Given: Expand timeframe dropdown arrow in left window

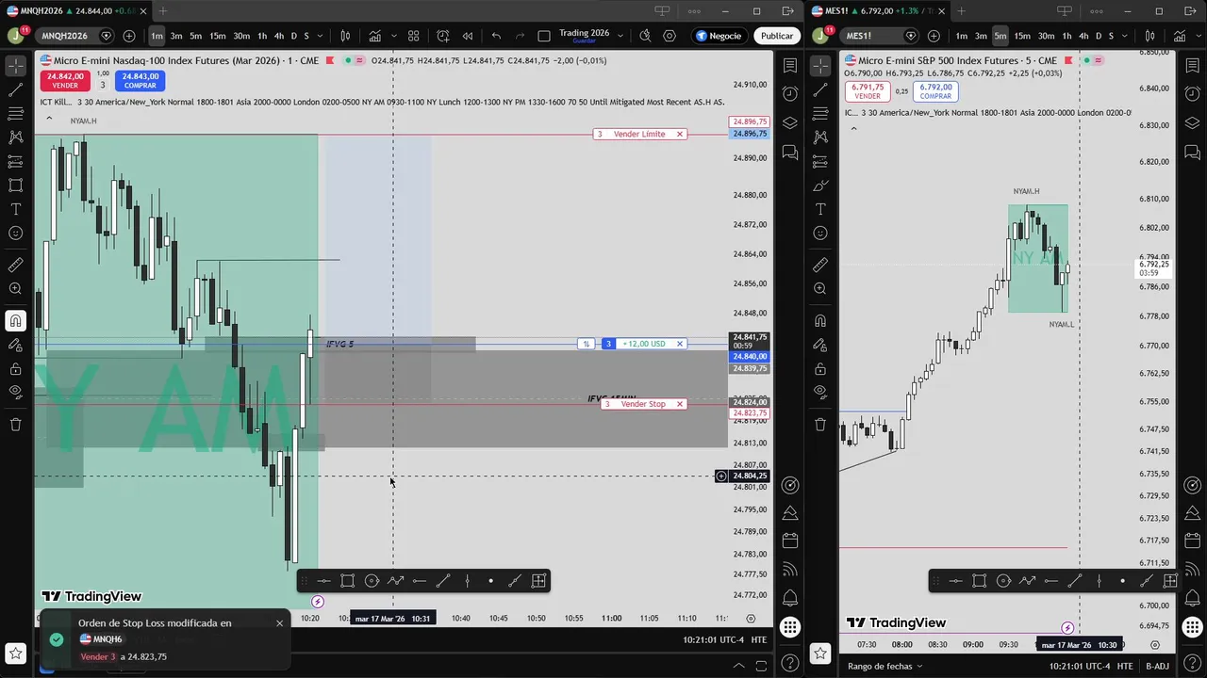Looking at the screenshot, I should [320, 36].
